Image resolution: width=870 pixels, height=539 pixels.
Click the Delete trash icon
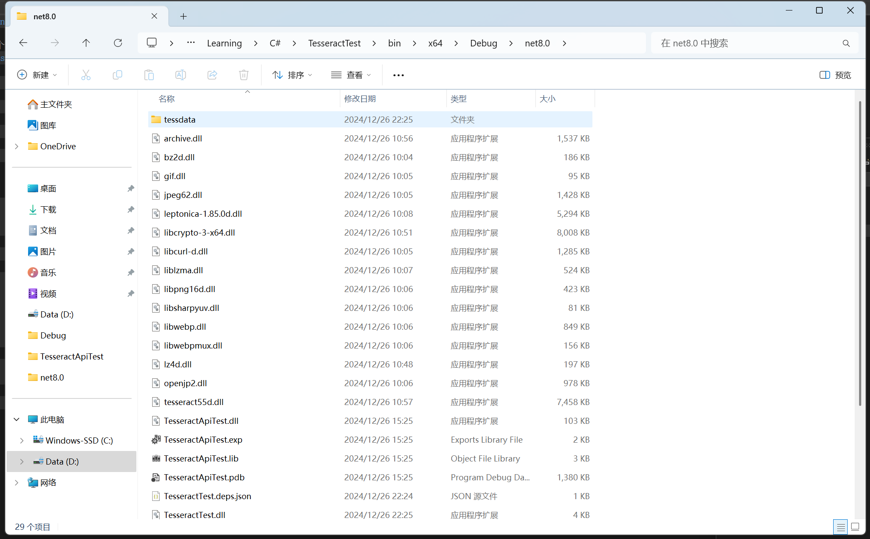244,75
